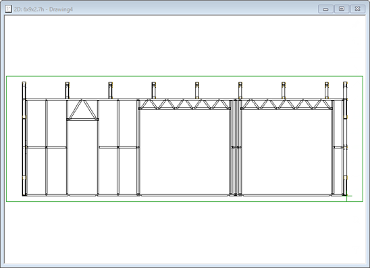Close the Drawing4 window
This screenshot has width=370, height=268.
357,9
